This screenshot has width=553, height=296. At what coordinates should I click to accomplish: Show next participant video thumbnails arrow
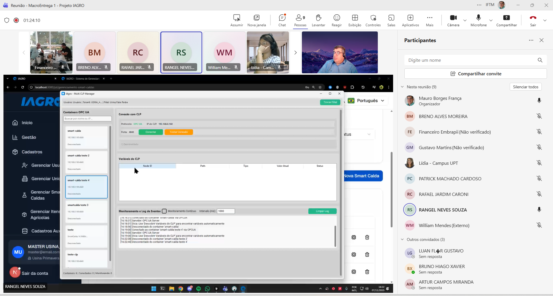tap(295, 53)
